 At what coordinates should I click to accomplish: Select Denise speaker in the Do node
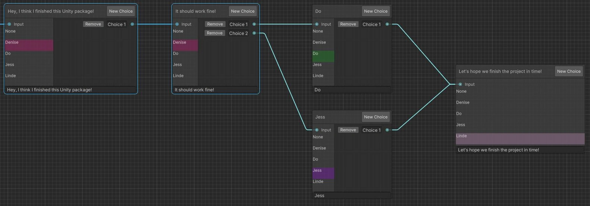point(323,45)
